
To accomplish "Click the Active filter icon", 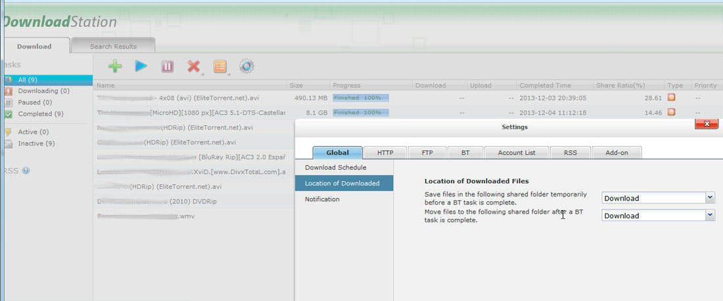I will pos(9,132).
